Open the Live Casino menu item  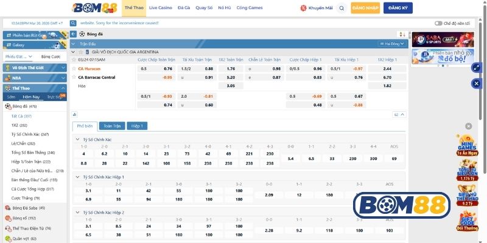coord(160,8)
